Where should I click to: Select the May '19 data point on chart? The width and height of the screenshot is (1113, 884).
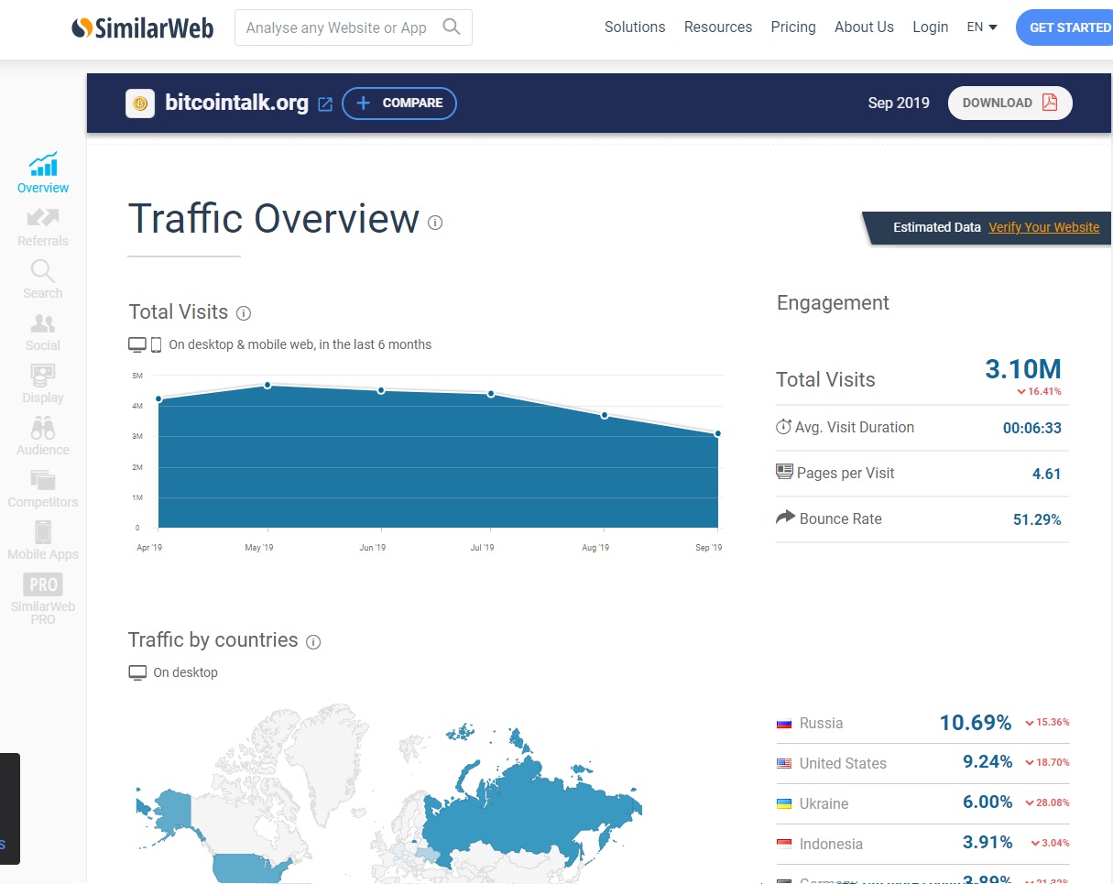click(267, 385)
